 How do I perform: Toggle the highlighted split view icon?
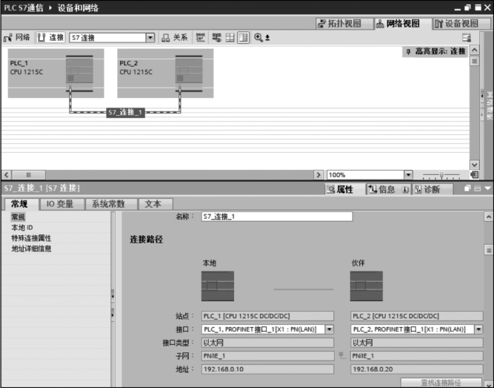click(x=243, y=38)
